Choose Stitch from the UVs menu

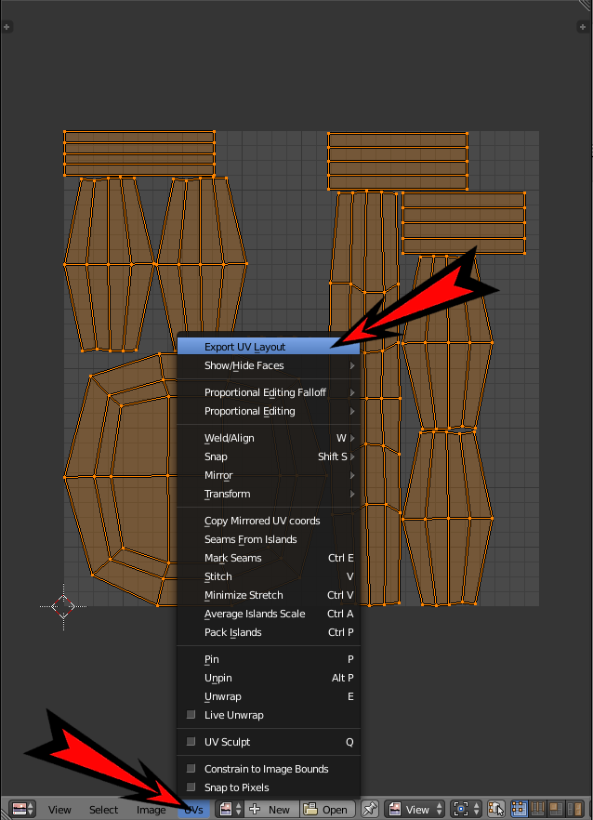point(269,576)
